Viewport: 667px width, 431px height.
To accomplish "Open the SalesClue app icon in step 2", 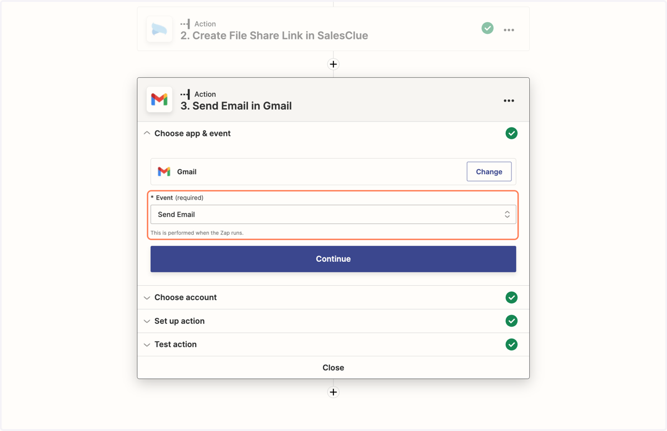I will tap(159, 29).
